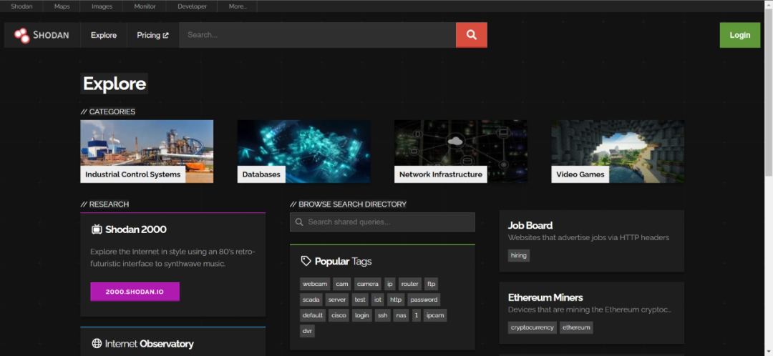
Task: Select the webcam tag
Action: coord(315,284)
